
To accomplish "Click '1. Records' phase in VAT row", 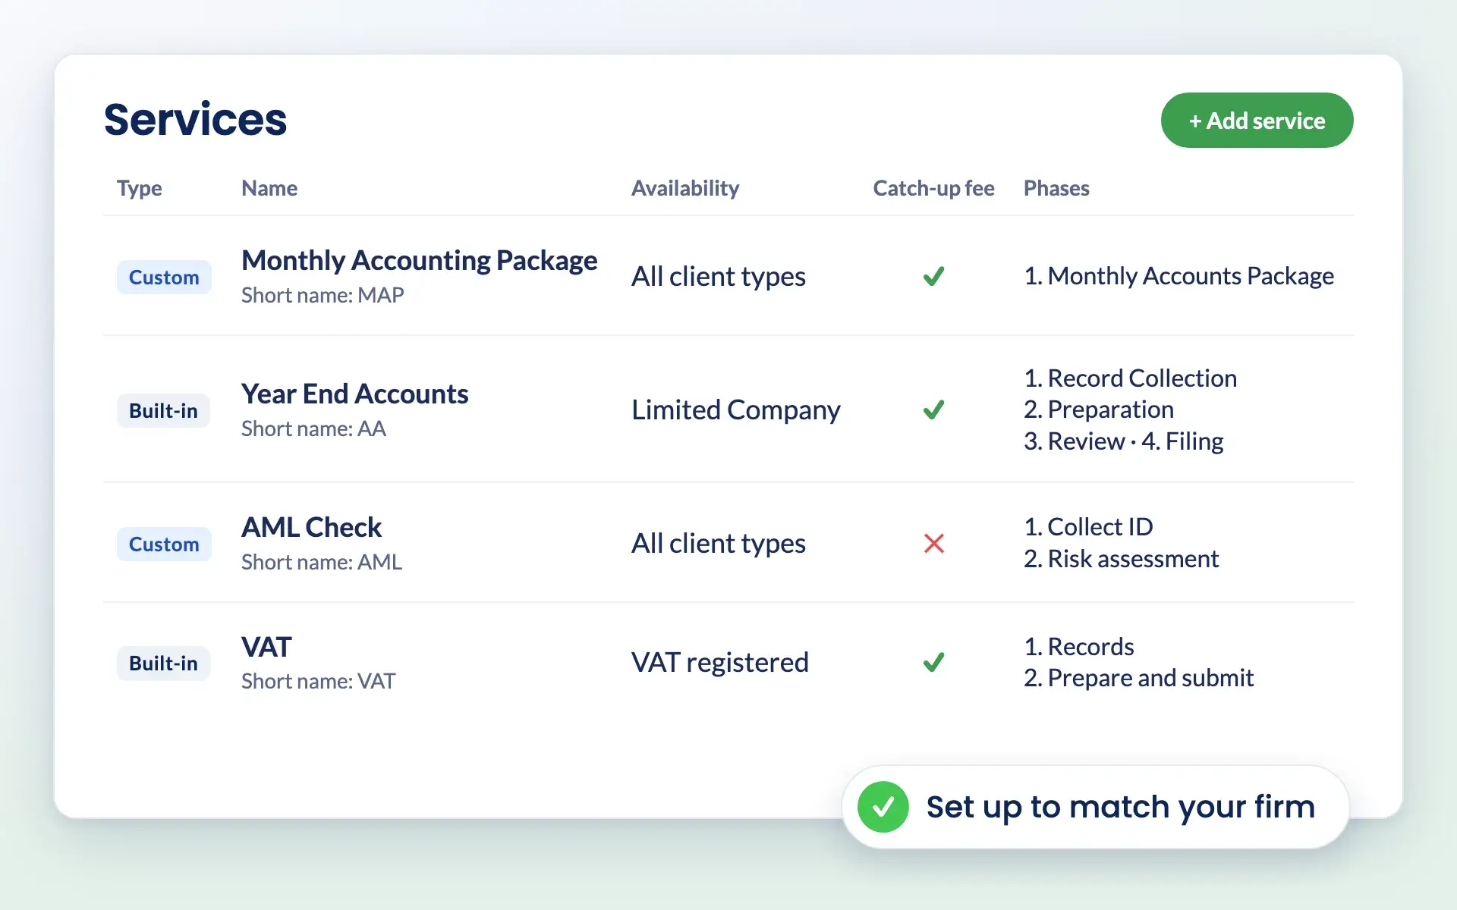I will [x=1078, y=646].
